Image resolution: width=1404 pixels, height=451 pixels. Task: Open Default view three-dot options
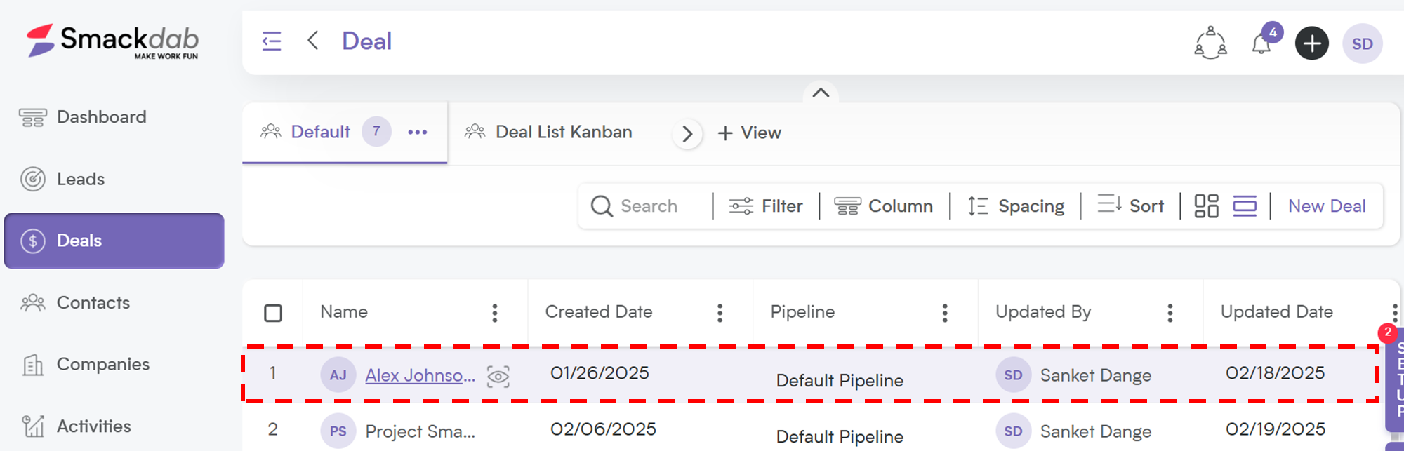[418, 132]
